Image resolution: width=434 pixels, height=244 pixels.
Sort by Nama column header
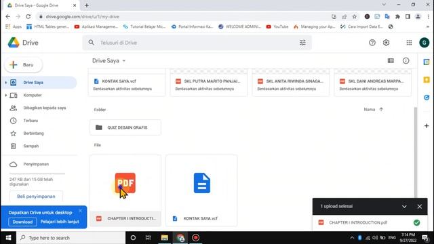coord(369,109)
